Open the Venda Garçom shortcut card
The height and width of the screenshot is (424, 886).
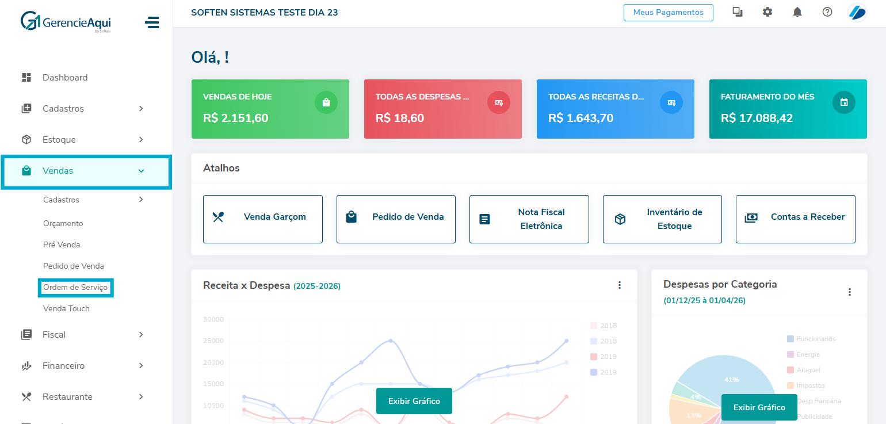click(262, 219)
